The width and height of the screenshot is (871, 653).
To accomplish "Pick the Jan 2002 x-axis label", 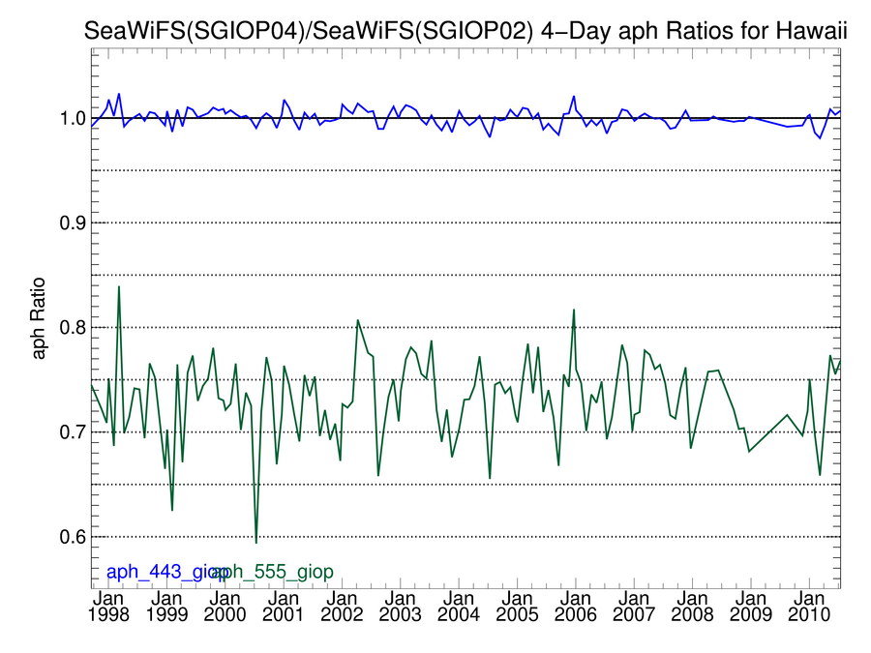I will pyautogui.click(x=343, y=607).
